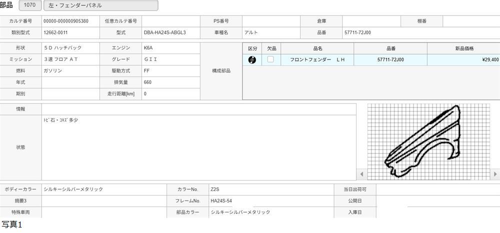This screenshot has height=233, width=500.
Task: Click the カラーNo. value Z2S
Action: click(x=270, y=189)
